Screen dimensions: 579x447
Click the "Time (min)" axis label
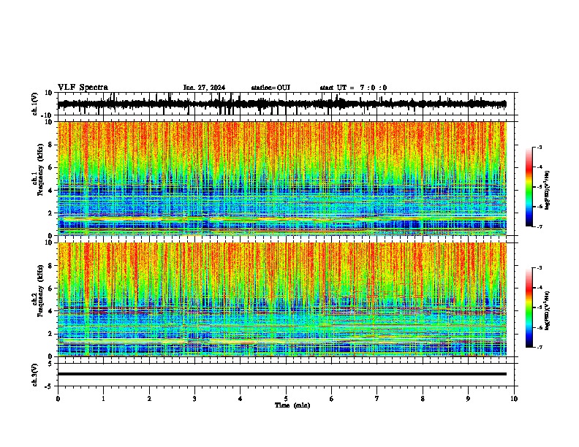pos(292,405)
